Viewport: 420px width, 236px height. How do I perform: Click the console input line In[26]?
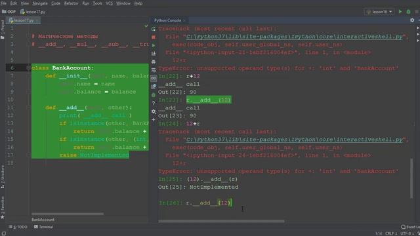click(195, 203)
